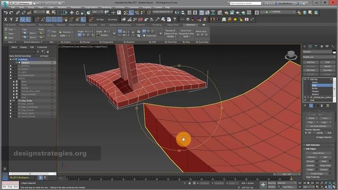The height and width of the screenshot is (190, 338).
Task: Activate the Unlink Selection tool
Action: click(x=23, y=13)
